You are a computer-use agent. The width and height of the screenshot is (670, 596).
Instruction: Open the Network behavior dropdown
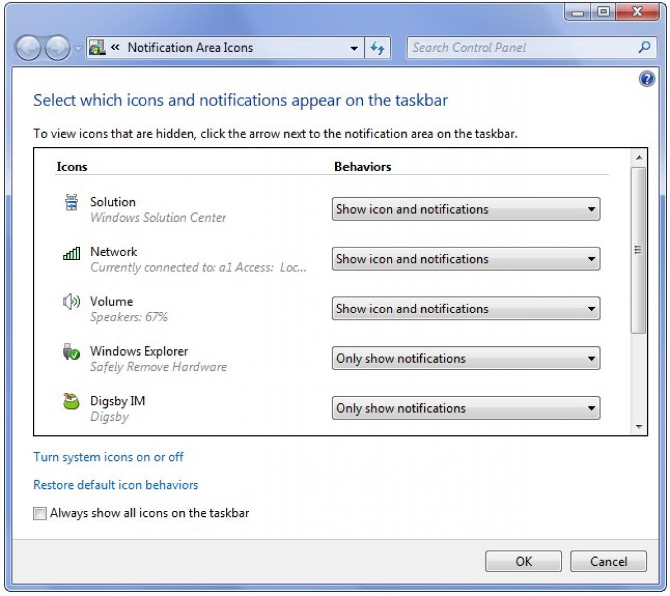tap(466, 259)
